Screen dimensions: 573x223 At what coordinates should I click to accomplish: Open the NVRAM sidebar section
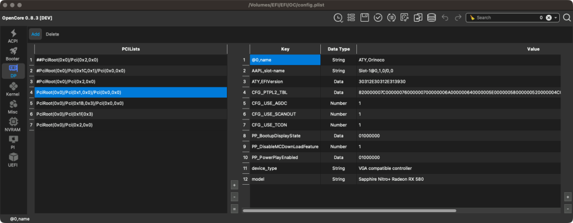click(x=13, y=124)
